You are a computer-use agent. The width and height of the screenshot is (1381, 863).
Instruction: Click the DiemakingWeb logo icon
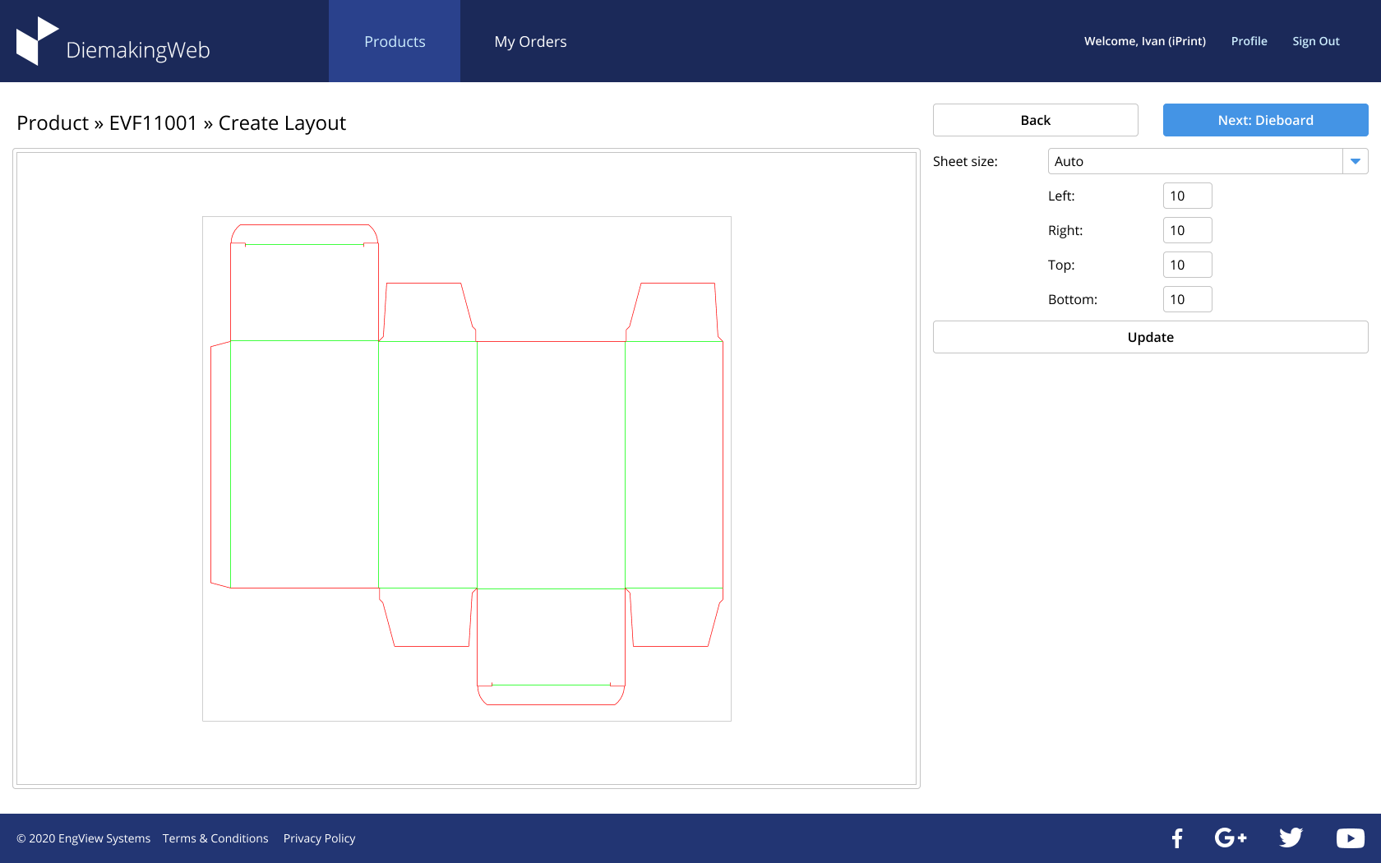pos(37,41)
